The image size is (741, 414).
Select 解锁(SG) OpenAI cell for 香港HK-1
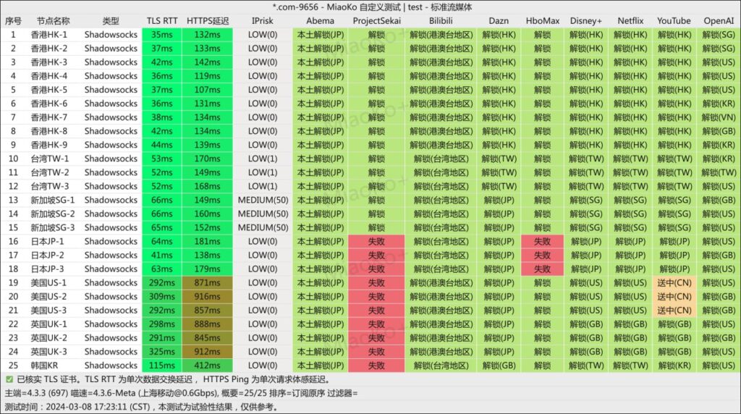click(x=719, y=35)
